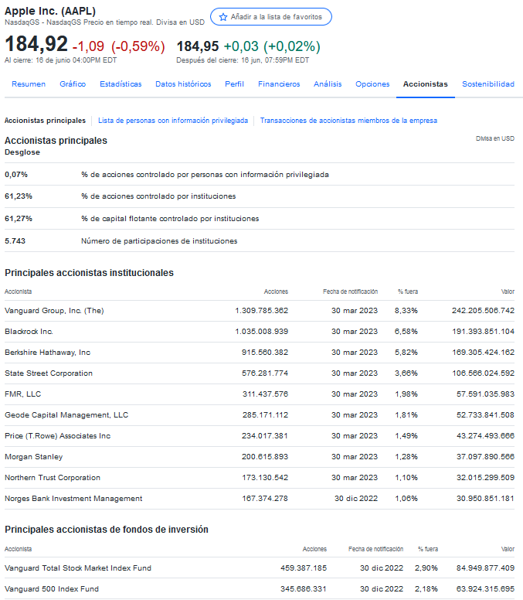Viewport: 523px width, 600px height.
Task: Click Vanguard 500 Index Fund name
Action: click(52, 589)
